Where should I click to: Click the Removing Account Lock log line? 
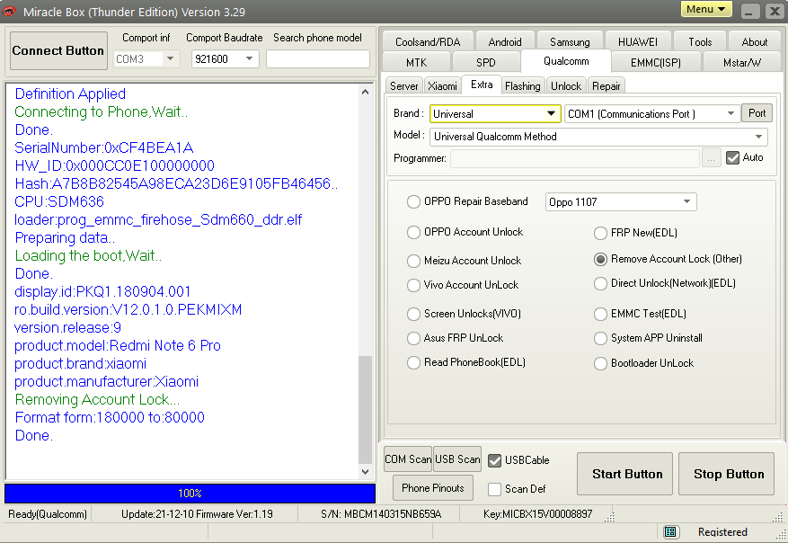click(x=98, y=400)
